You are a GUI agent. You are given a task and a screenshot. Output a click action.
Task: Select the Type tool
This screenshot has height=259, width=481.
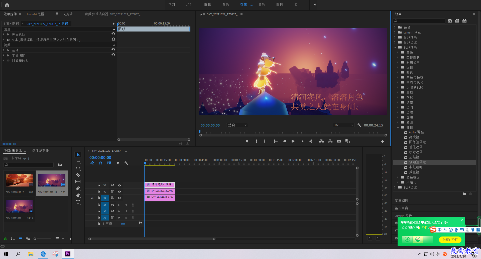coord(78,202)
